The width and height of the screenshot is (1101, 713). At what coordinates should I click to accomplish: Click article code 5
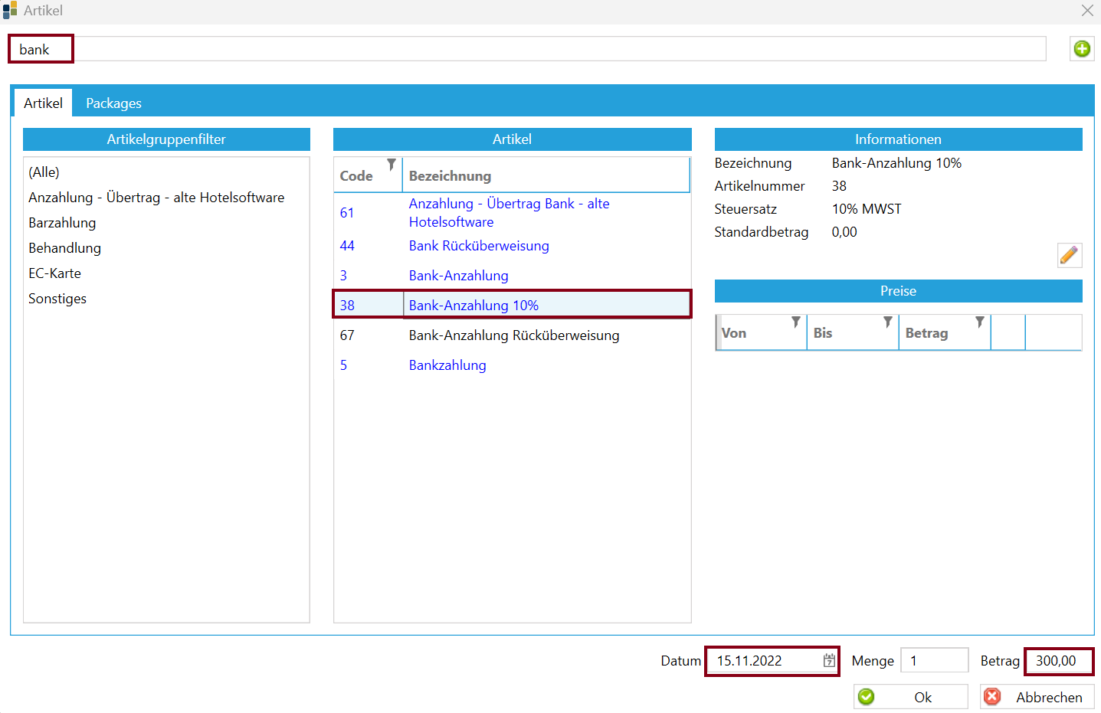click(x=343, y=365)
